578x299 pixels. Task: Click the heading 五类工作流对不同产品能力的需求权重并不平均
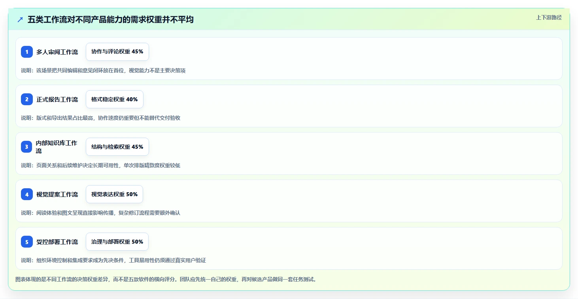pos(111,19)
